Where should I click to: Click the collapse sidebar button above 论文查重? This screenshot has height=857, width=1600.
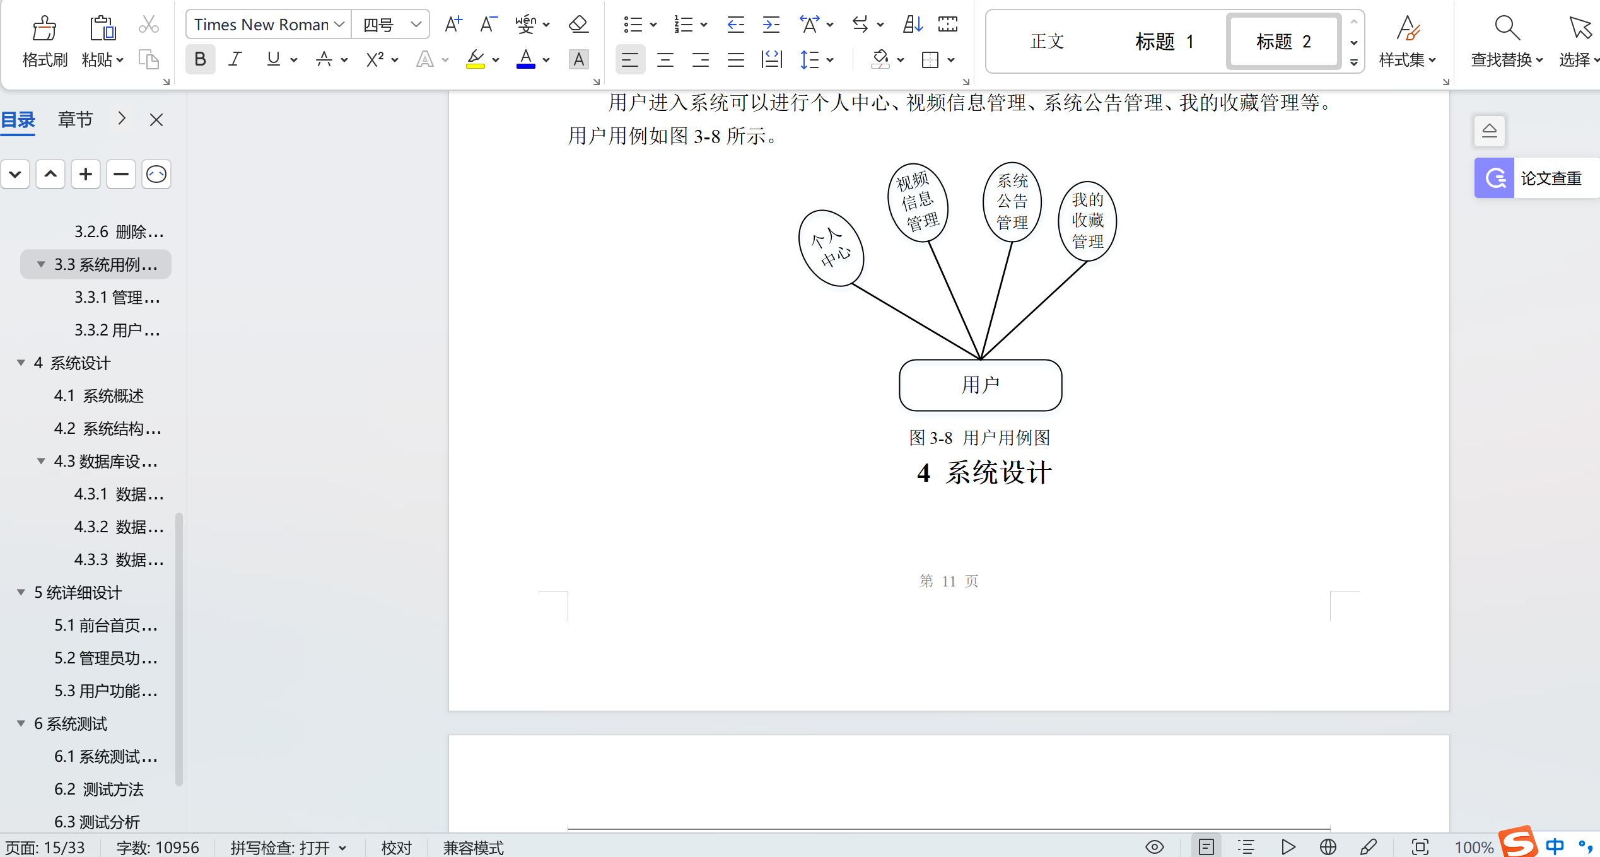pos(1490,131)
